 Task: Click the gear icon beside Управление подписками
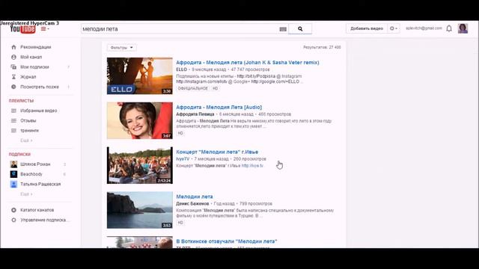[x=13, y=220]
